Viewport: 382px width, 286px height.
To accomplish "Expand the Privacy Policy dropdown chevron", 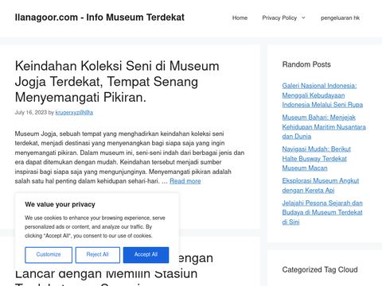I will coord(303,17).
